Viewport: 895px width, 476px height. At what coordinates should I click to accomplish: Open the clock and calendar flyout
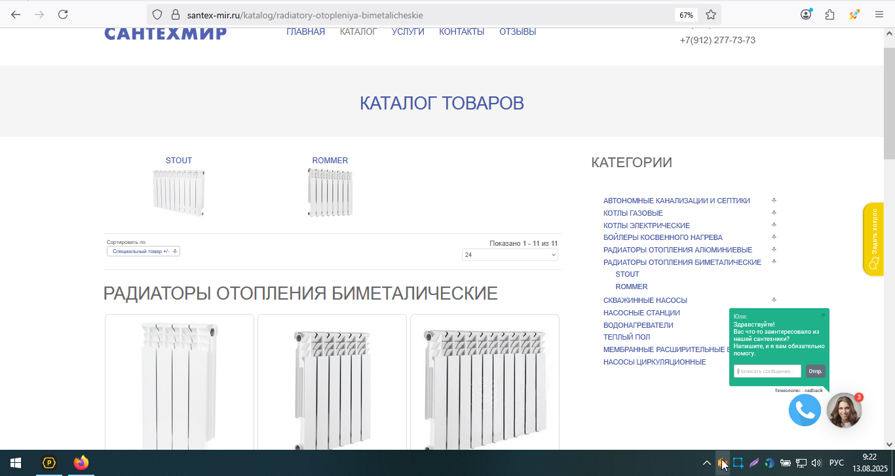[x=869, y=463]
